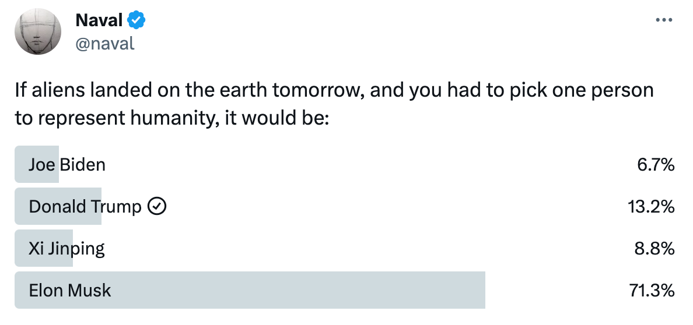Open Naval's profile avatar picture

37,31
